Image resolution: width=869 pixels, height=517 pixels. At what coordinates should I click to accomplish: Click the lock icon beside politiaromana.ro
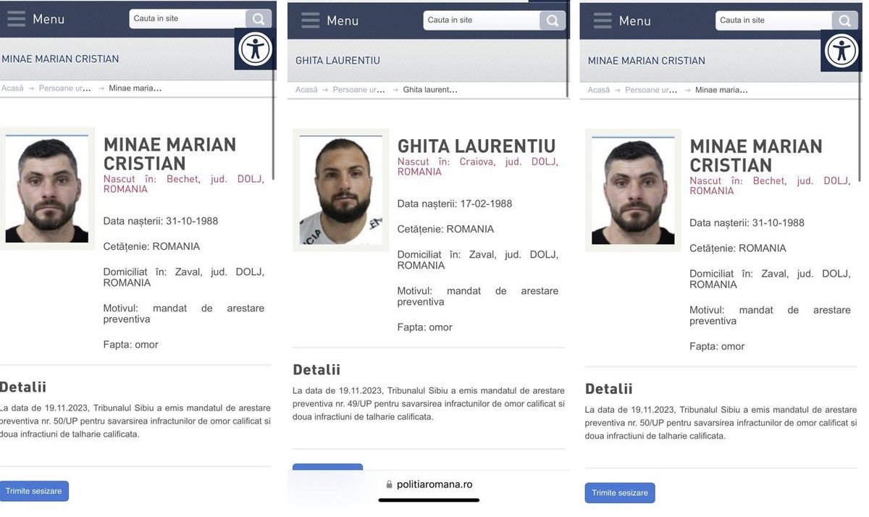click(x=389, y=484)
